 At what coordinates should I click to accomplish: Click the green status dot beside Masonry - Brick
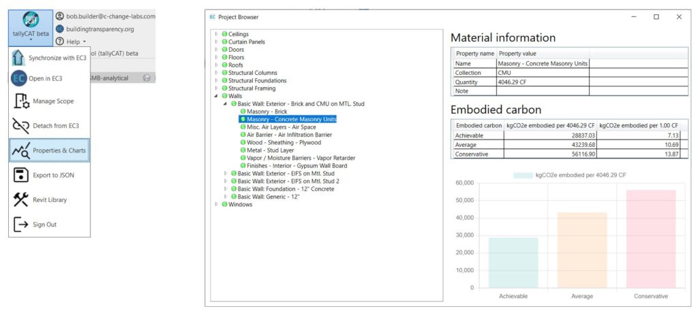243,112
